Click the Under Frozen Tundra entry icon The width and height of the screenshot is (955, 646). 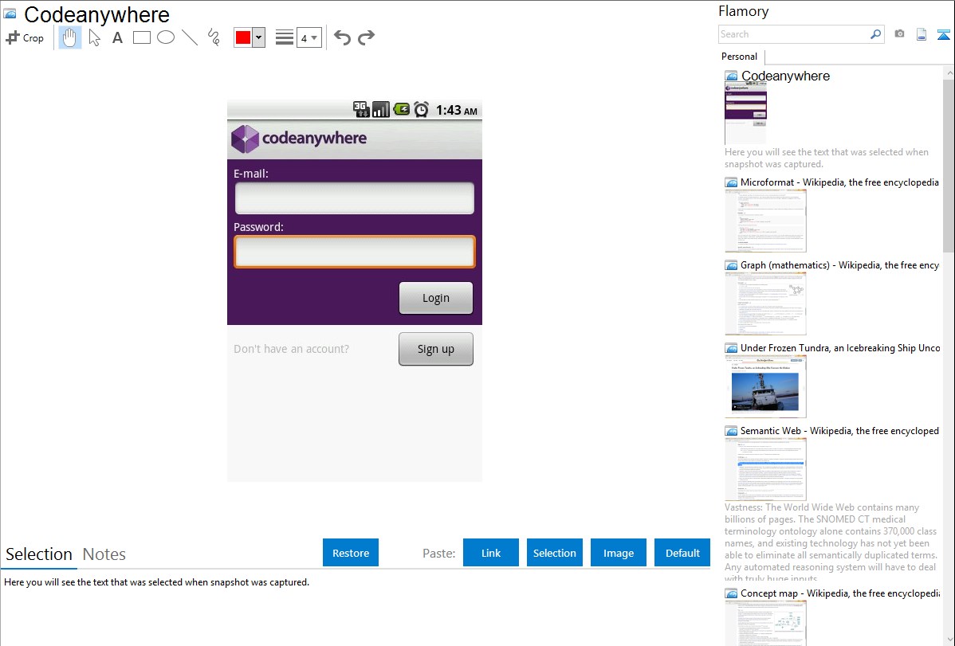click(x=731, y=347)
